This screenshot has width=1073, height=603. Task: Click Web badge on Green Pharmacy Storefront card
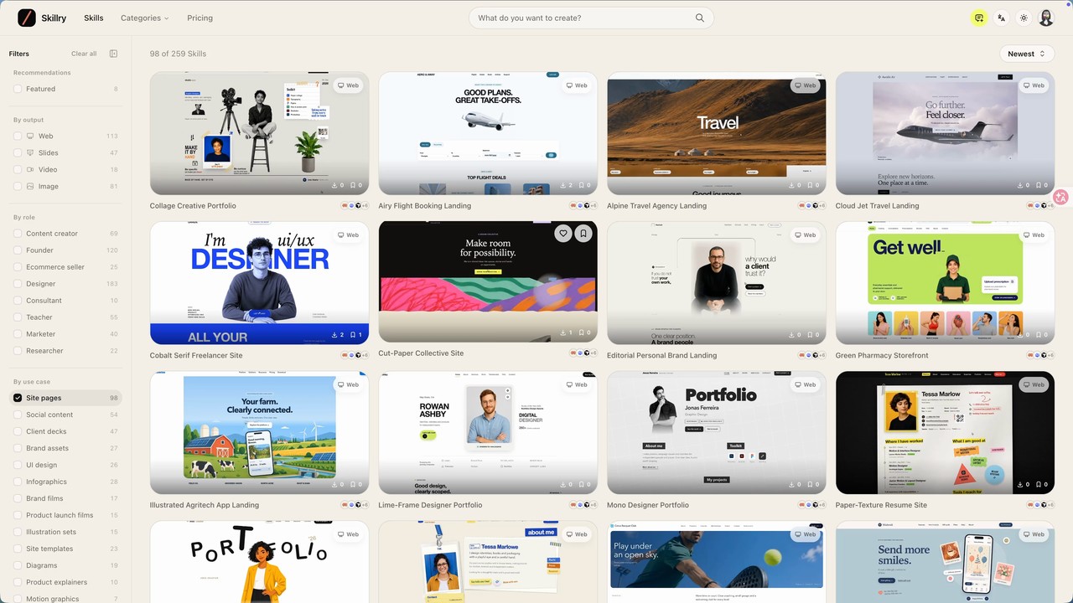pyautogui.click(x=1034, y=235)
